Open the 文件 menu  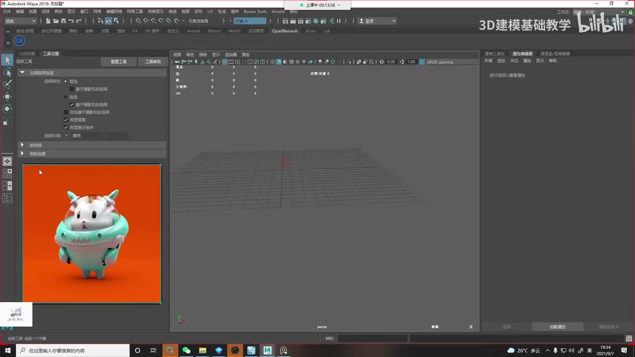click(7, 11)
